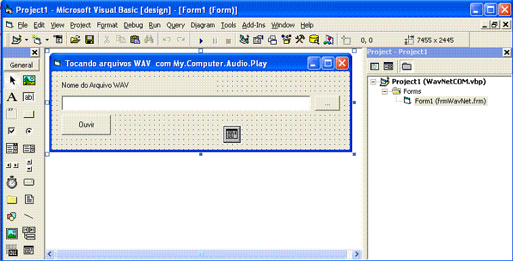Open the Project Explorer toolbar icon
Image resolution: width=513 pixels, height=261 pixels.
tap(244, 40)
